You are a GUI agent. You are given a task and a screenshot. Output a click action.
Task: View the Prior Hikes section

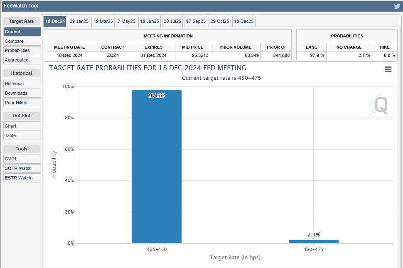pos(22,103)
